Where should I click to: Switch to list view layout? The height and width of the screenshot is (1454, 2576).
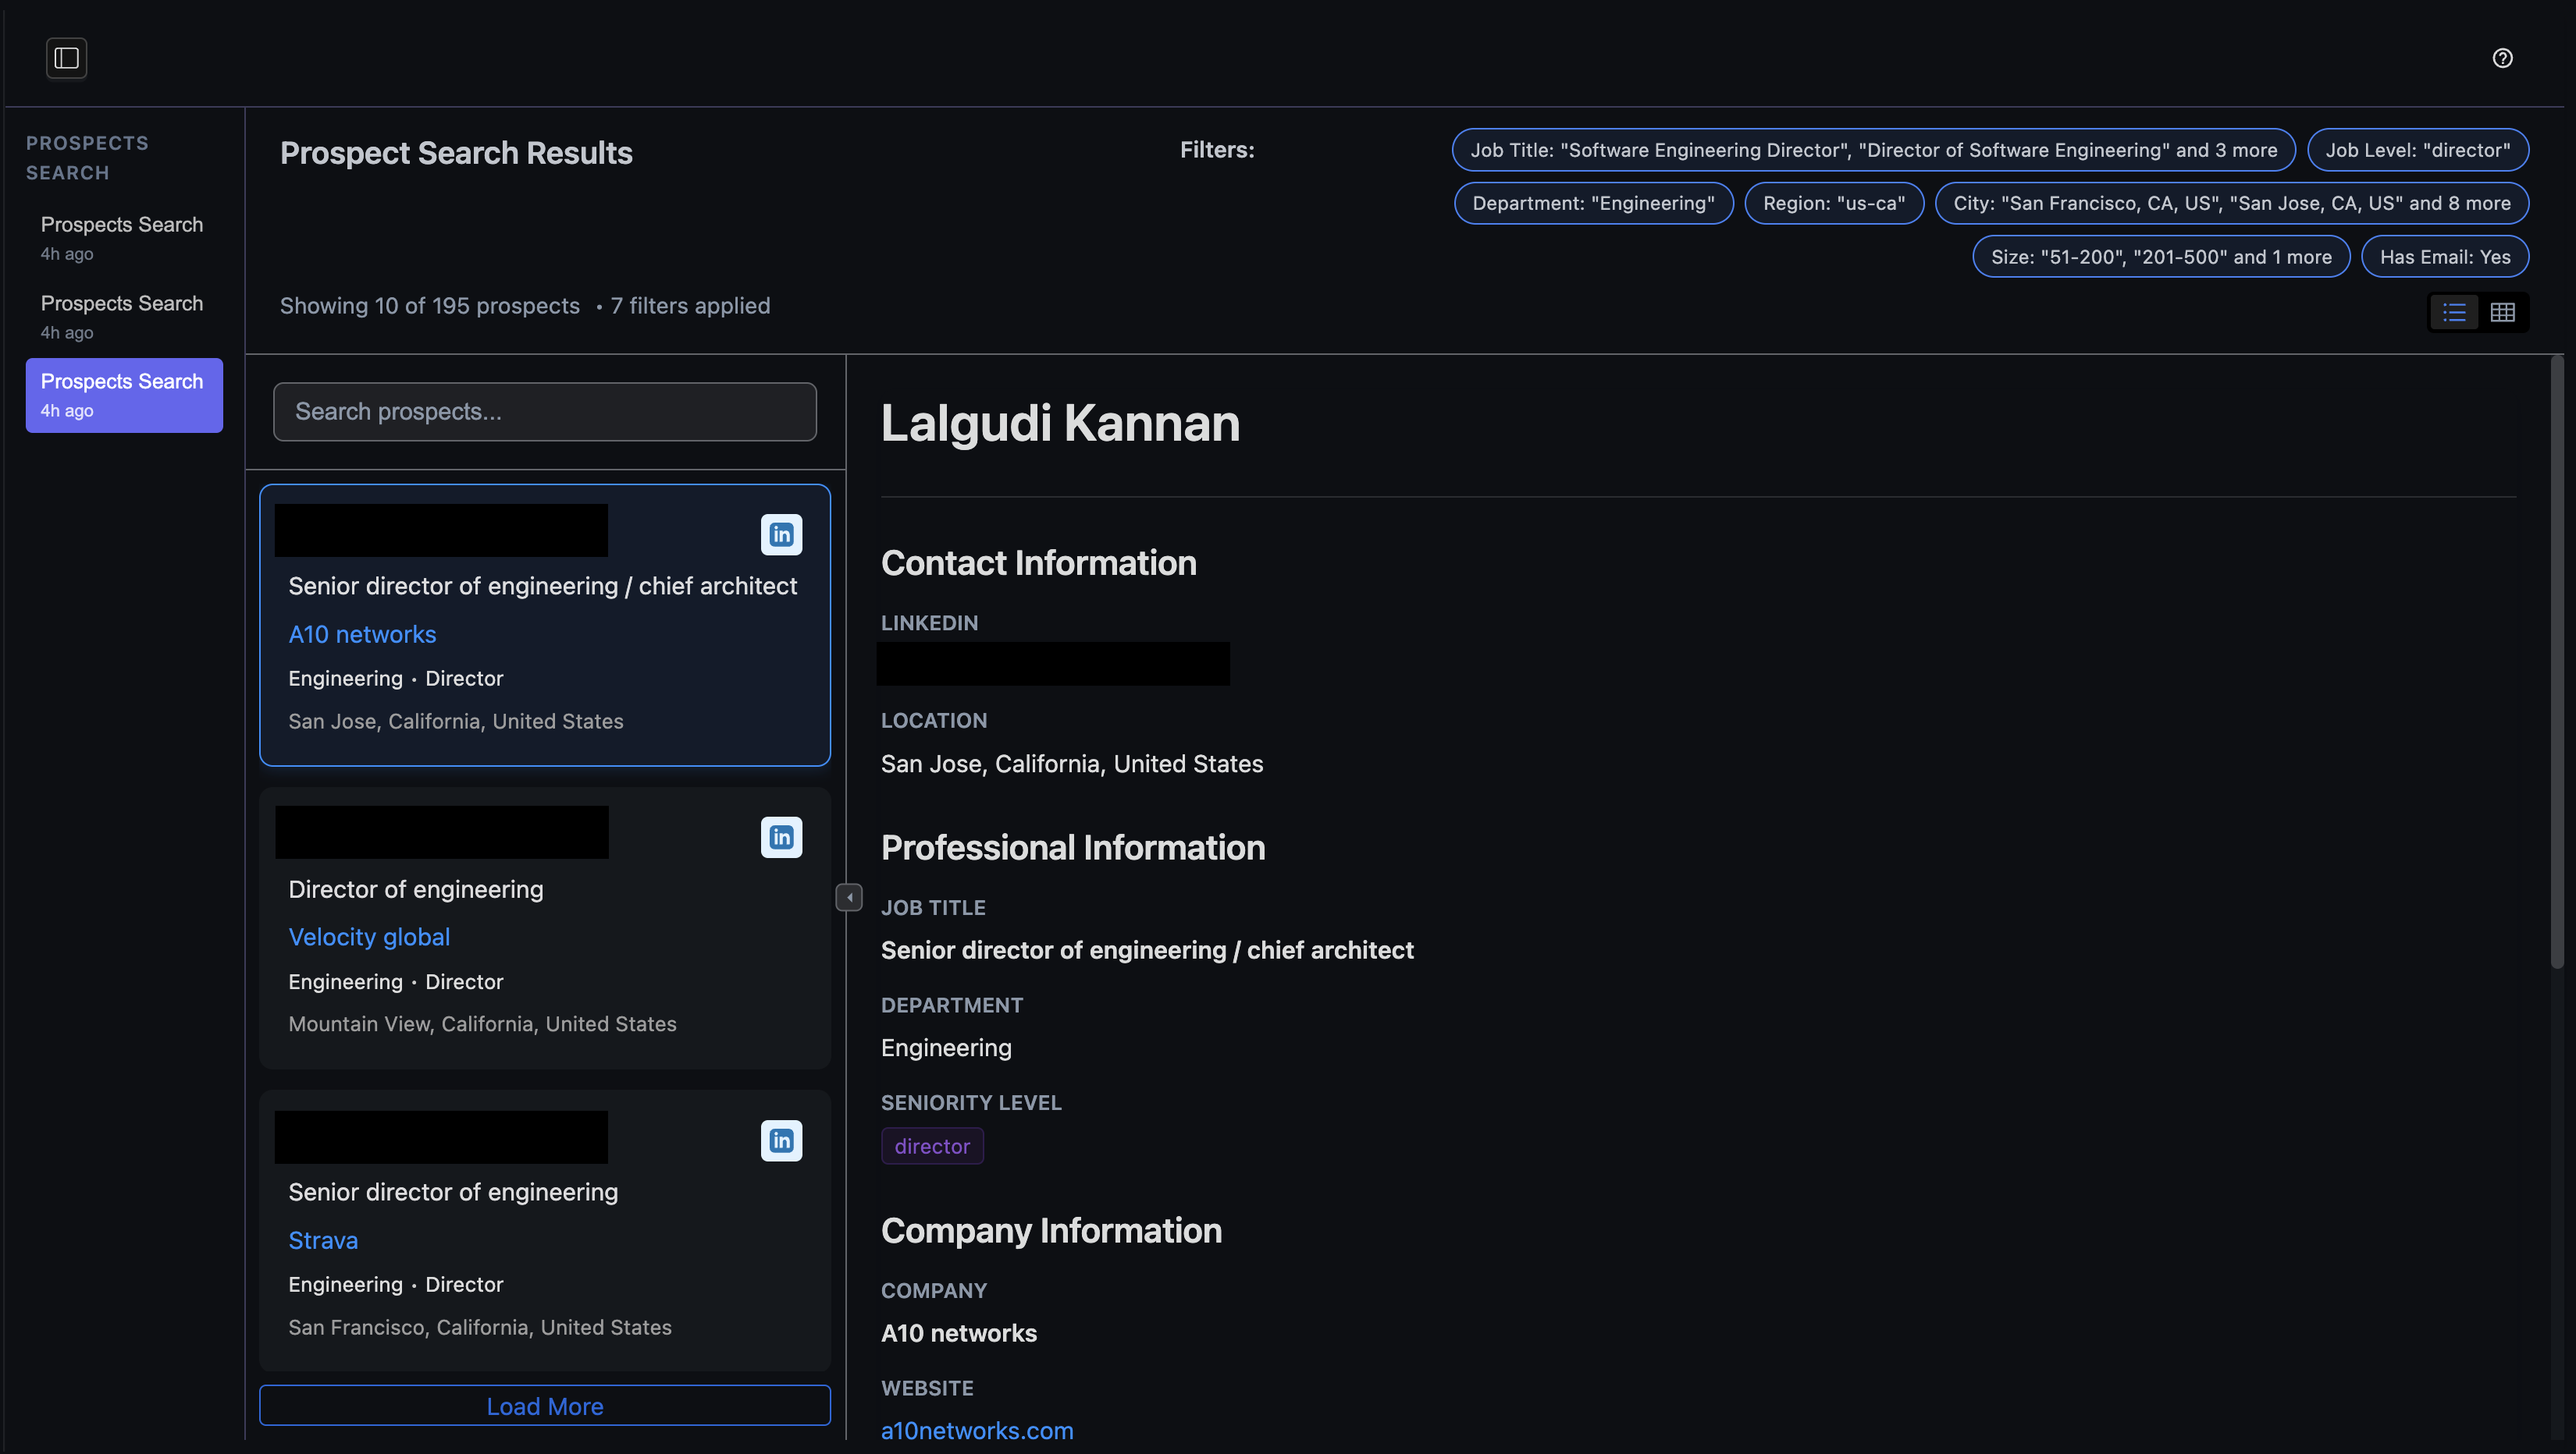click(x=2454, y=313)
